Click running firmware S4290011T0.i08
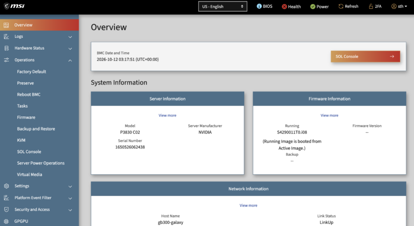 click(x=292, y=132)
